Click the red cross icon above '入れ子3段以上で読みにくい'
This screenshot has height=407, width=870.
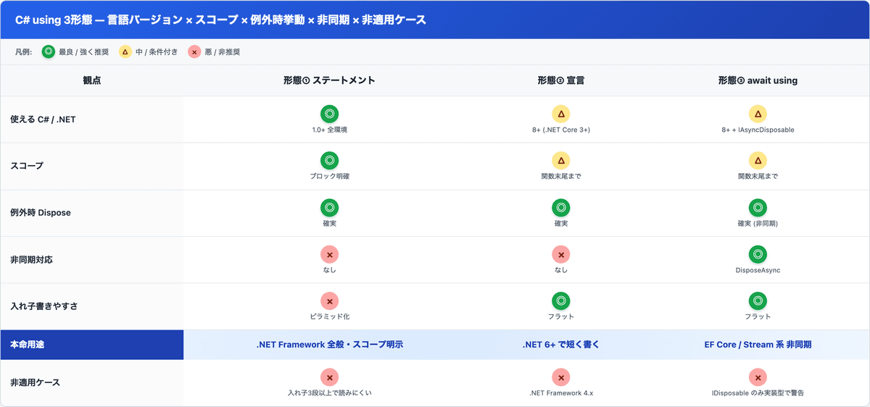pos(329,377)
